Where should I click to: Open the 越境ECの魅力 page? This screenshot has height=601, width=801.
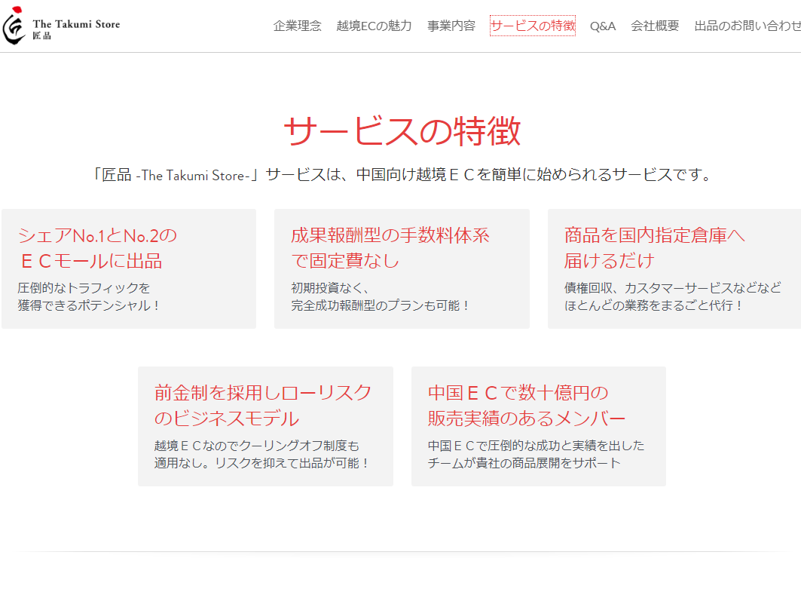pos(374,25)
